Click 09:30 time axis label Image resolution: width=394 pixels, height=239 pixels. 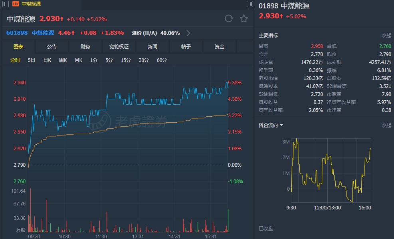pos(34,236)
